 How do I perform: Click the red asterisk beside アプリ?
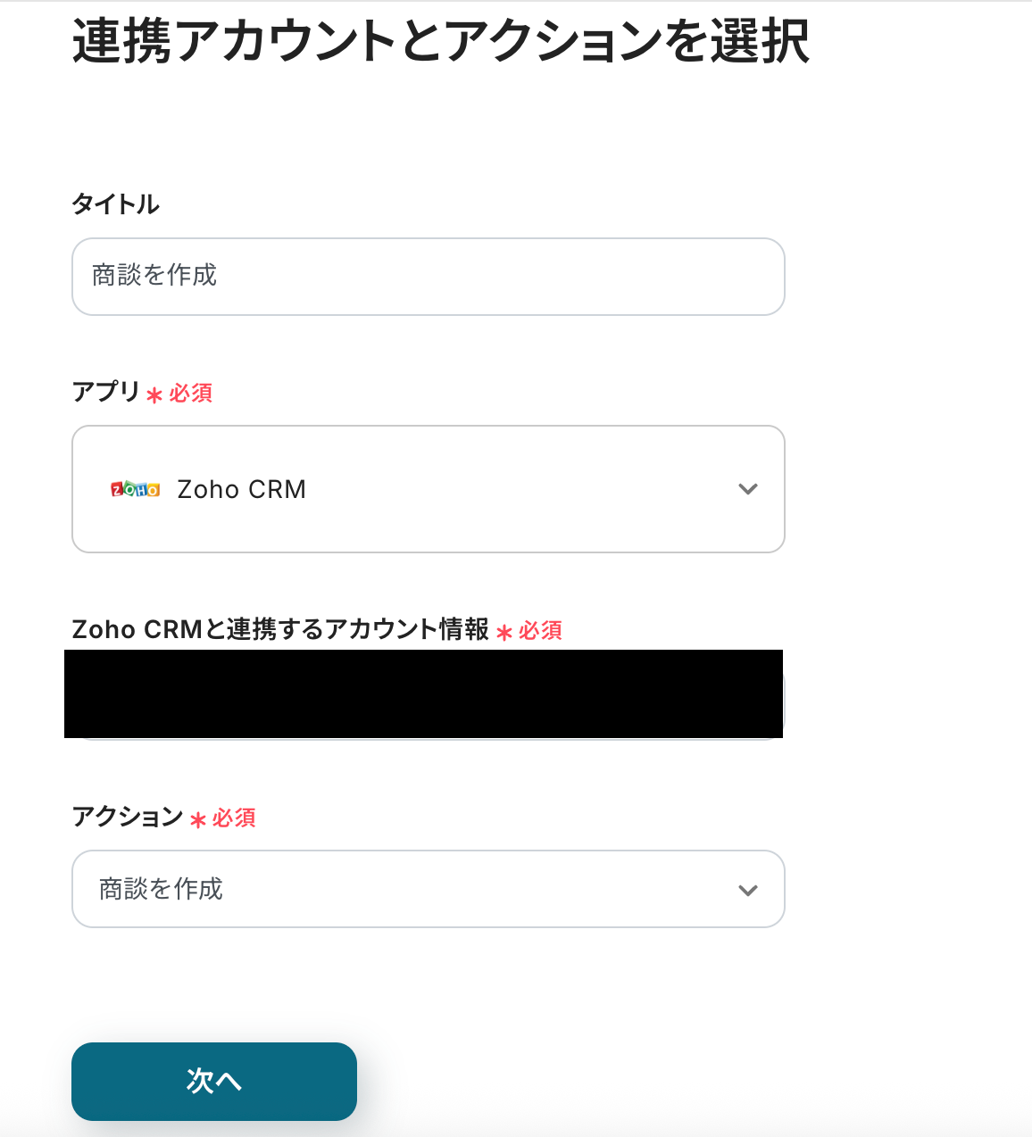coord(154,394)
